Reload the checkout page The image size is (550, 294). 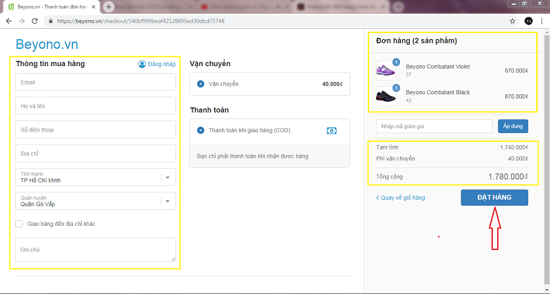[x=34, y=21]
